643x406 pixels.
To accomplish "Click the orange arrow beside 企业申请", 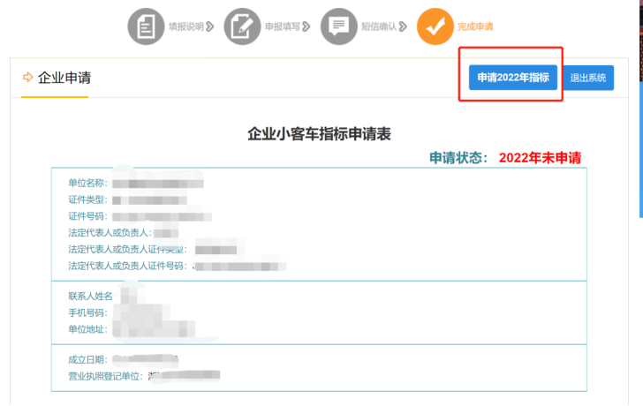I will [x=27, y=78].
